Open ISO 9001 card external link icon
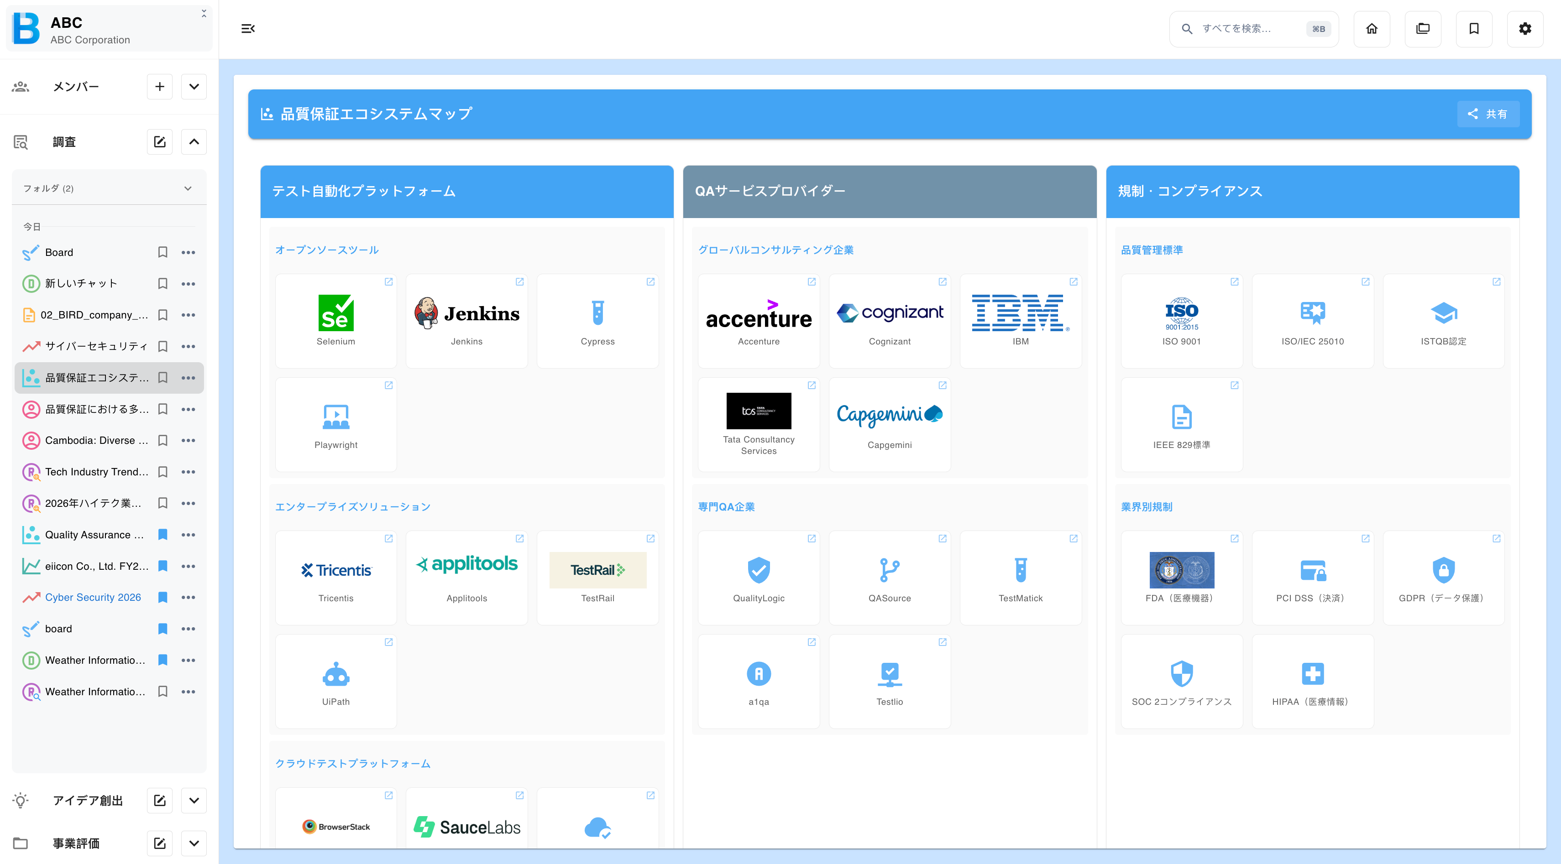Image resolution: width=1561 pixels, height=864 pixels. [x=1234, y=281]
